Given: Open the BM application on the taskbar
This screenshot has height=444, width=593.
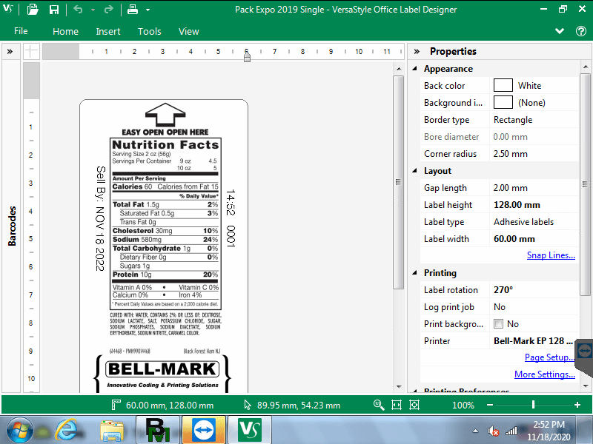Looking at the screenshot, I should click(158, 430).
